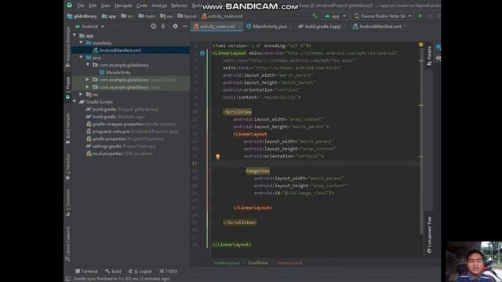Collapse the manifests folder node
The image size is (502, 282).
pyautogui.click(x=81, y=42)
